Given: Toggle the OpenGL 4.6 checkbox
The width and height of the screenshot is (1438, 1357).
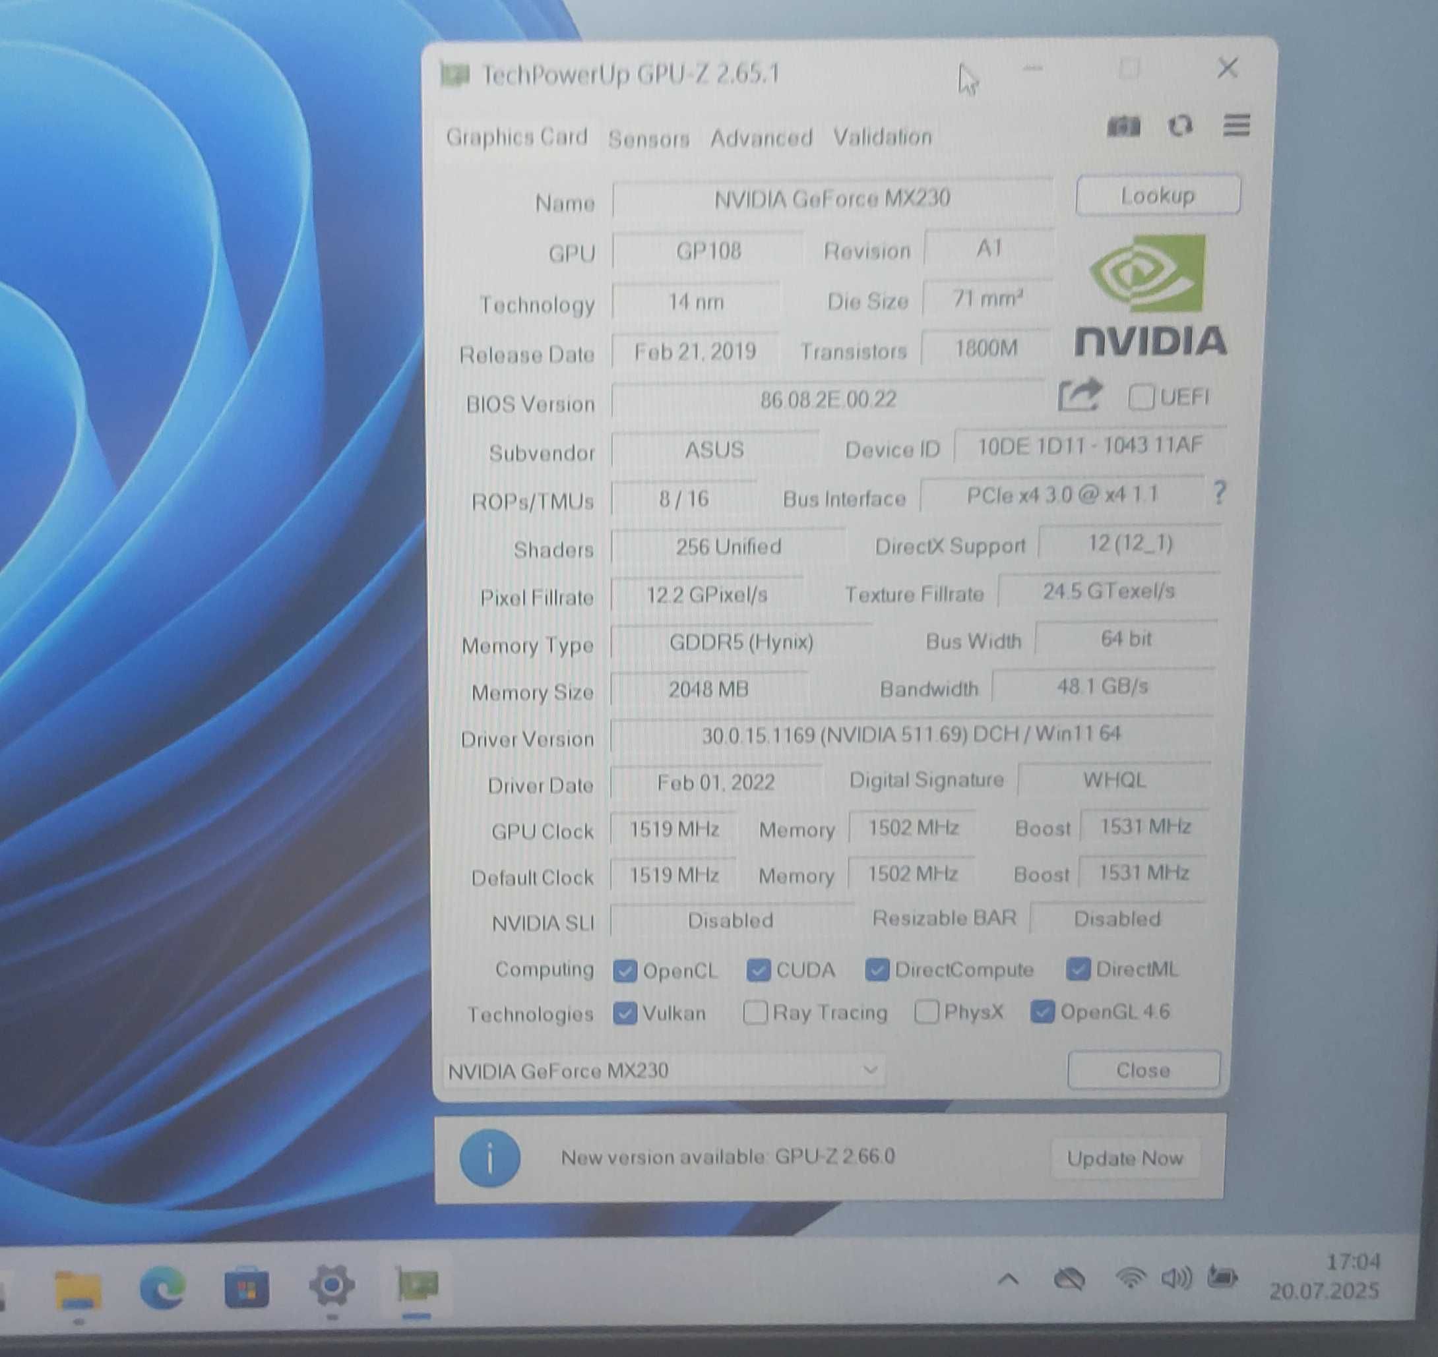Looking at the screenshot, I should (x=1042, y=1011).
